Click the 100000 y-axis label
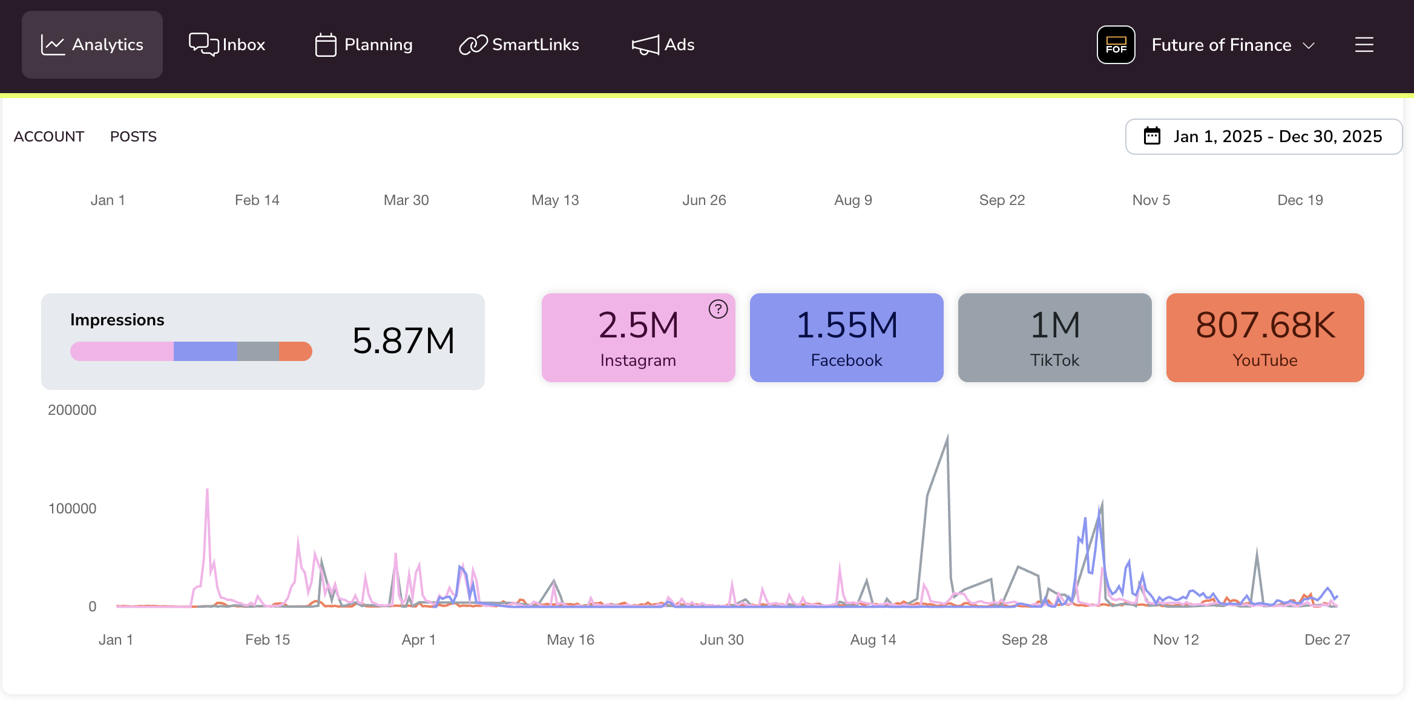This screenshot has height=716, width=1414. [72, 509]
